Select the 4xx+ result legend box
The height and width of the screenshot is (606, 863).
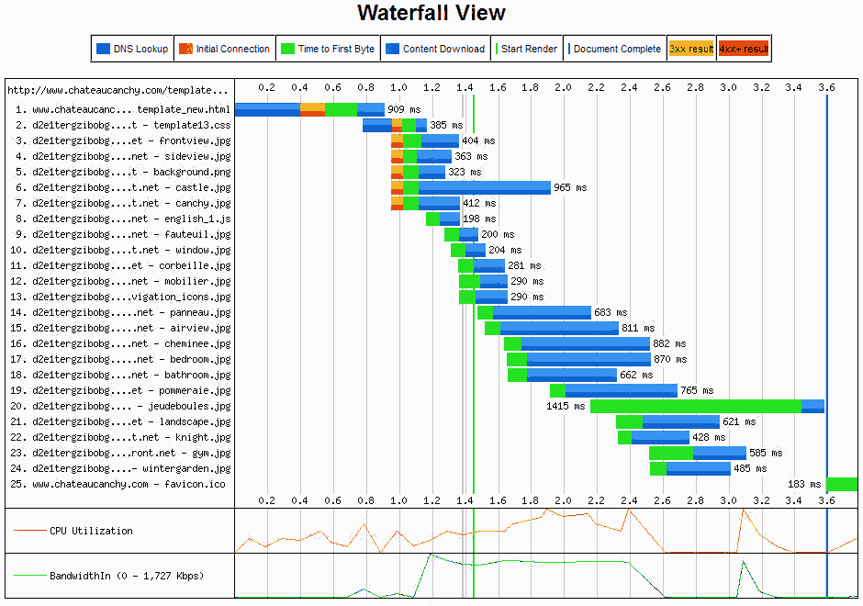(x=743, y=49)
